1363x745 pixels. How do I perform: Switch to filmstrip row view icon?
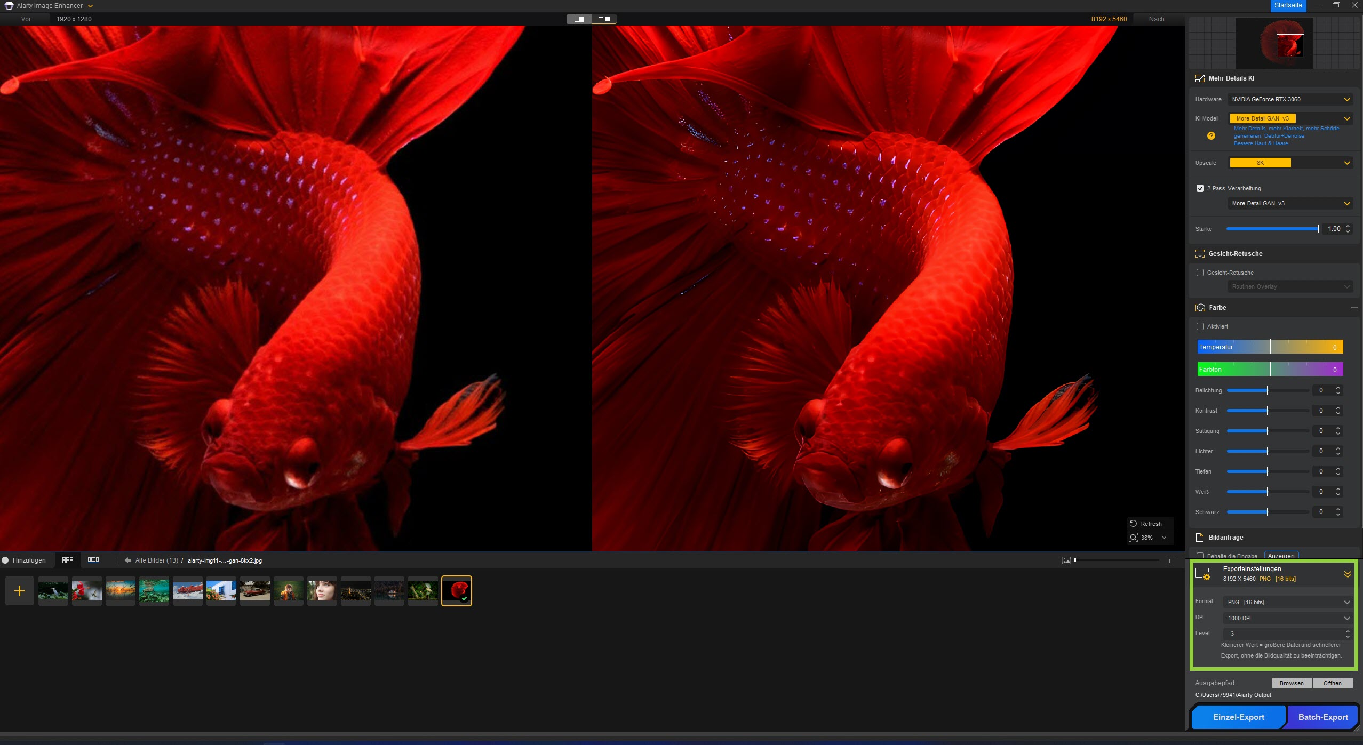(93, 560)
